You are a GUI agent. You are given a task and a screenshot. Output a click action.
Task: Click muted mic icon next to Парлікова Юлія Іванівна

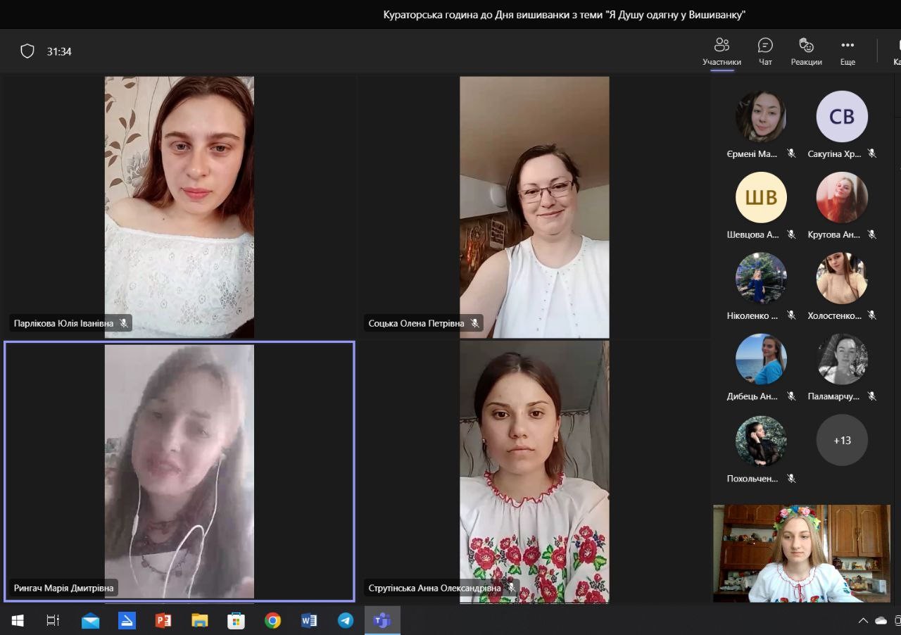pyautogui.click(x=124, y=323)
